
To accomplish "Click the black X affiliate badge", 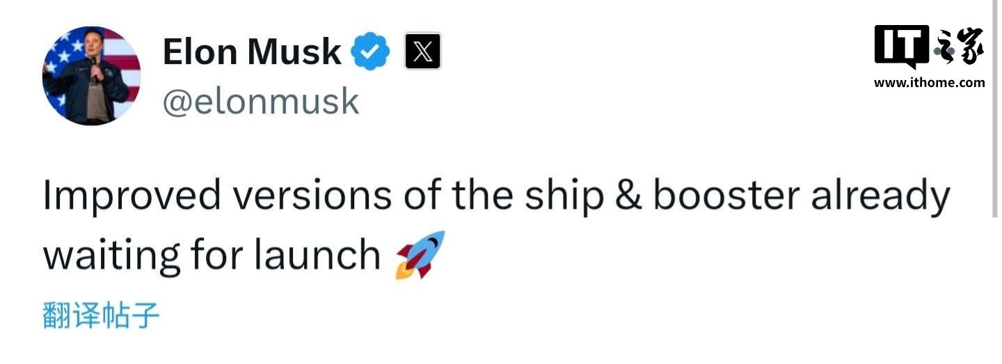I will (x=422, y=52).
